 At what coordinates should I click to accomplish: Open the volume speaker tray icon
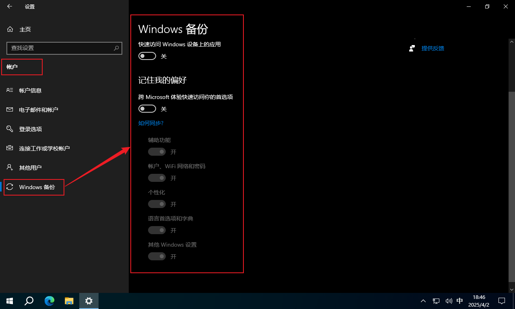tap(449, 301)
